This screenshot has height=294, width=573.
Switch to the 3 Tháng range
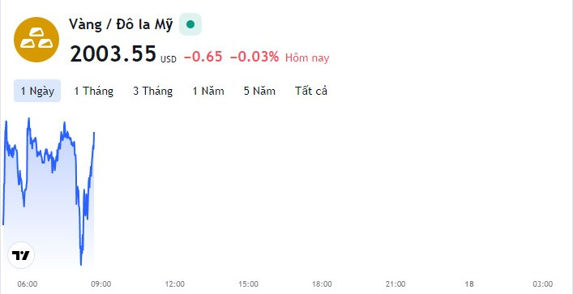point(152,91)
